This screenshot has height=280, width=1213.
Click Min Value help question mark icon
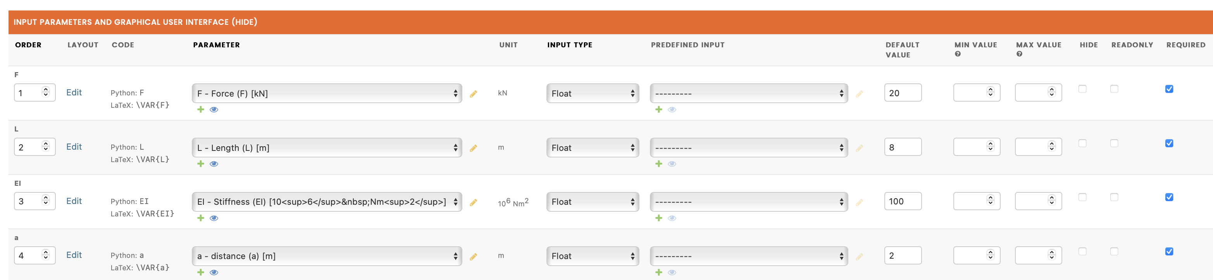point(958,54)
